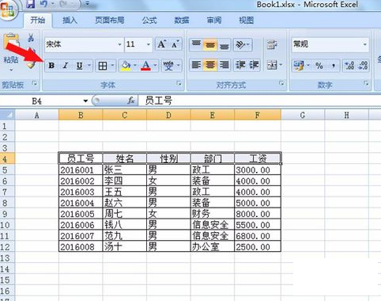The image size is (381, 301).
Task: Switch to the 公式 ribbon tab
Action: coord(149,20)
